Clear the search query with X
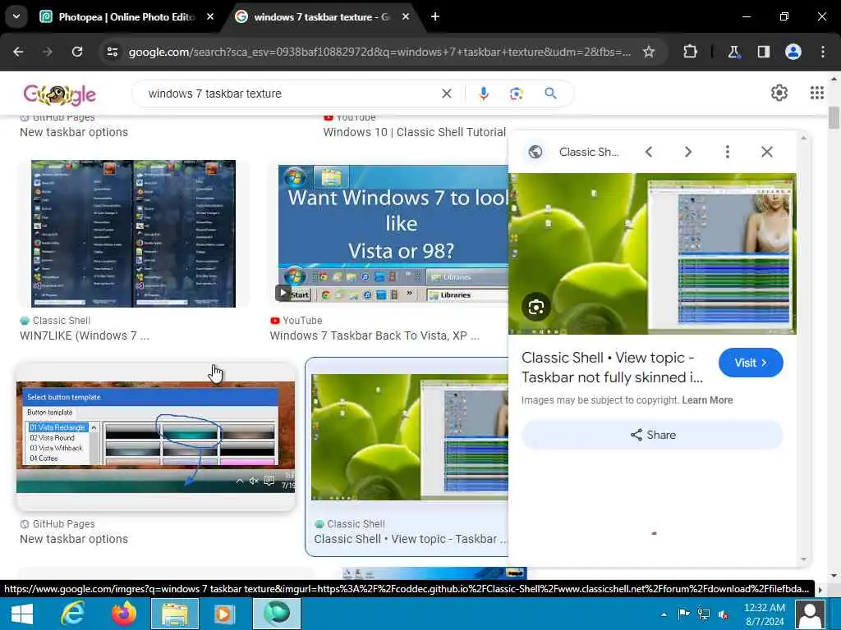 (x=446, y=94)
